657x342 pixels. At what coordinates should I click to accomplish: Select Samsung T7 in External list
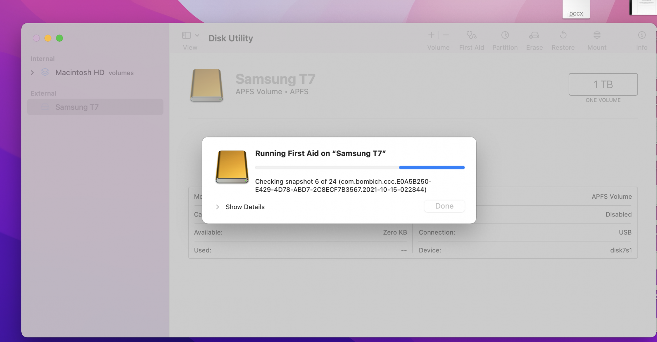pos(95,107)
